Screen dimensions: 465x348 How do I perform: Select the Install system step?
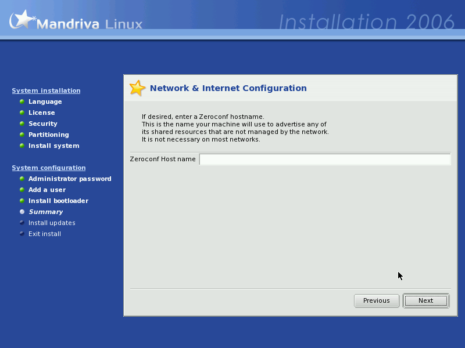pos(53,146)
